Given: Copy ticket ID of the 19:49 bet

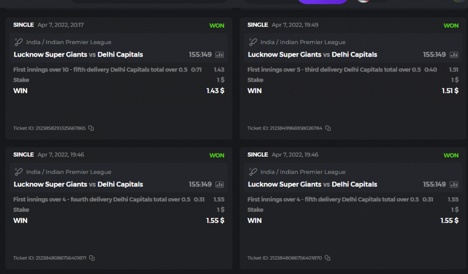Looking at the screenshot, I should pyautogui.click(x=328, y=128).
